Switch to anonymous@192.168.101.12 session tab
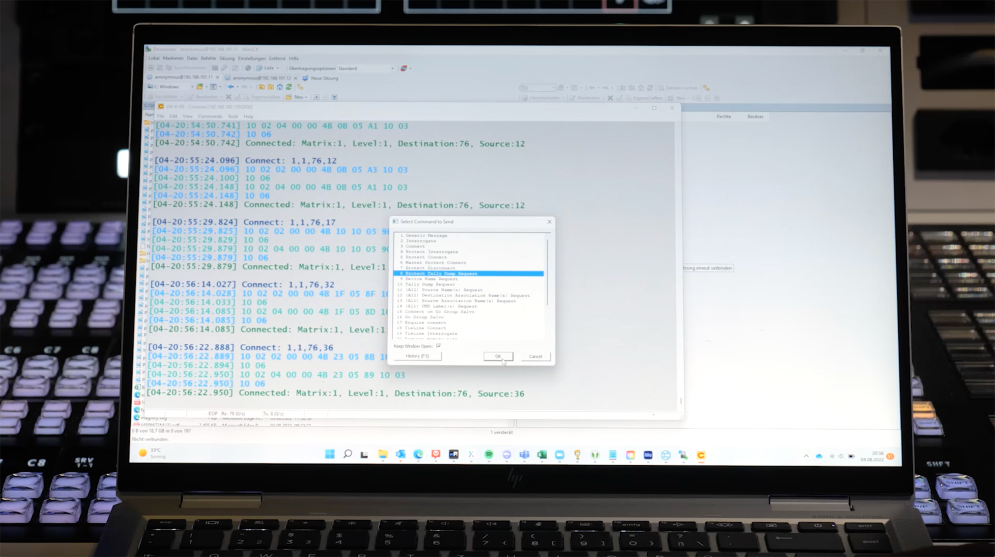This screenshot has width=995, height=557. click(x=261, y=78)
